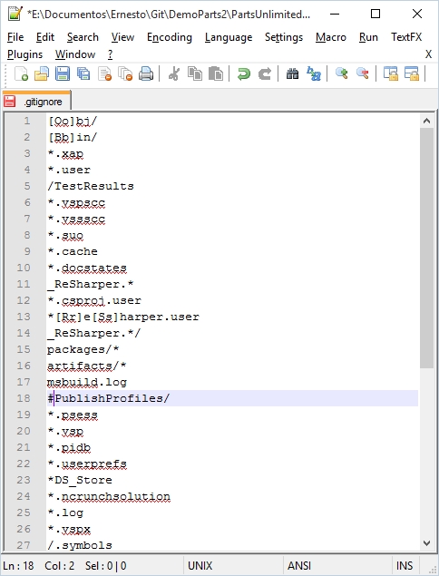Viewport: 439px width, 576px height.
Task: Click the New file toolbar icon
Action: tap(21, 73)
